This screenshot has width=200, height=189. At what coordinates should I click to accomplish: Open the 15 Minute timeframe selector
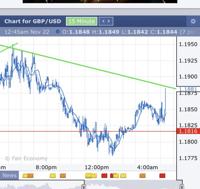tap(82, 21)
